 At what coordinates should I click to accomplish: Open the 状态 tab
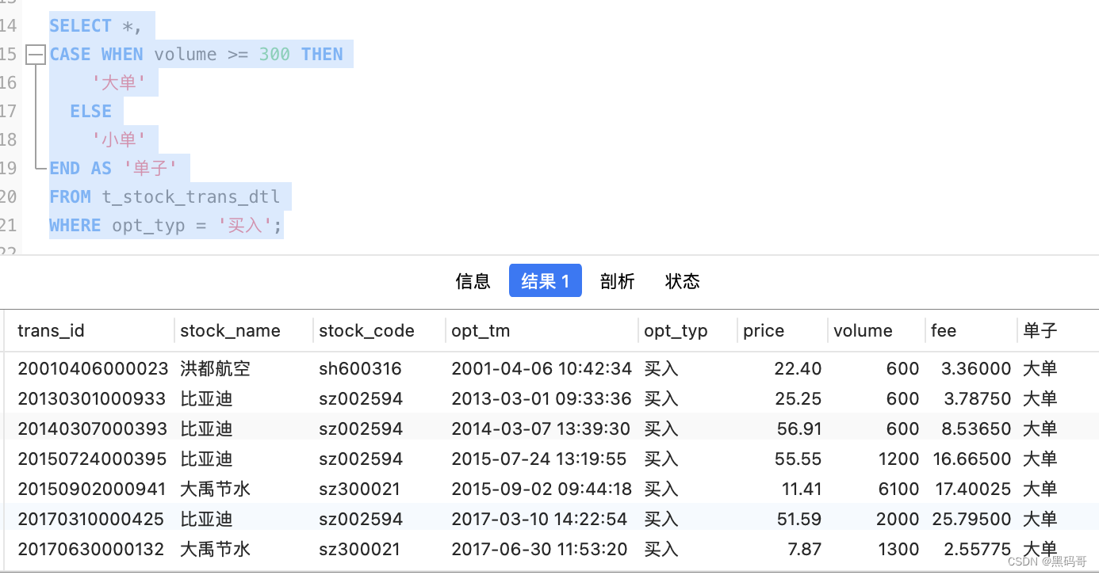(682, 280)
